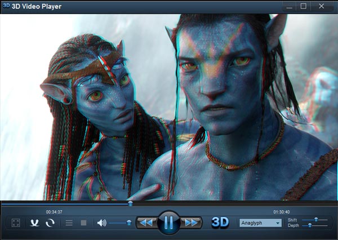Open the Anaglyph mode dropdown
The height and width of the screenshot is (240, 338).
coord(260,223)
